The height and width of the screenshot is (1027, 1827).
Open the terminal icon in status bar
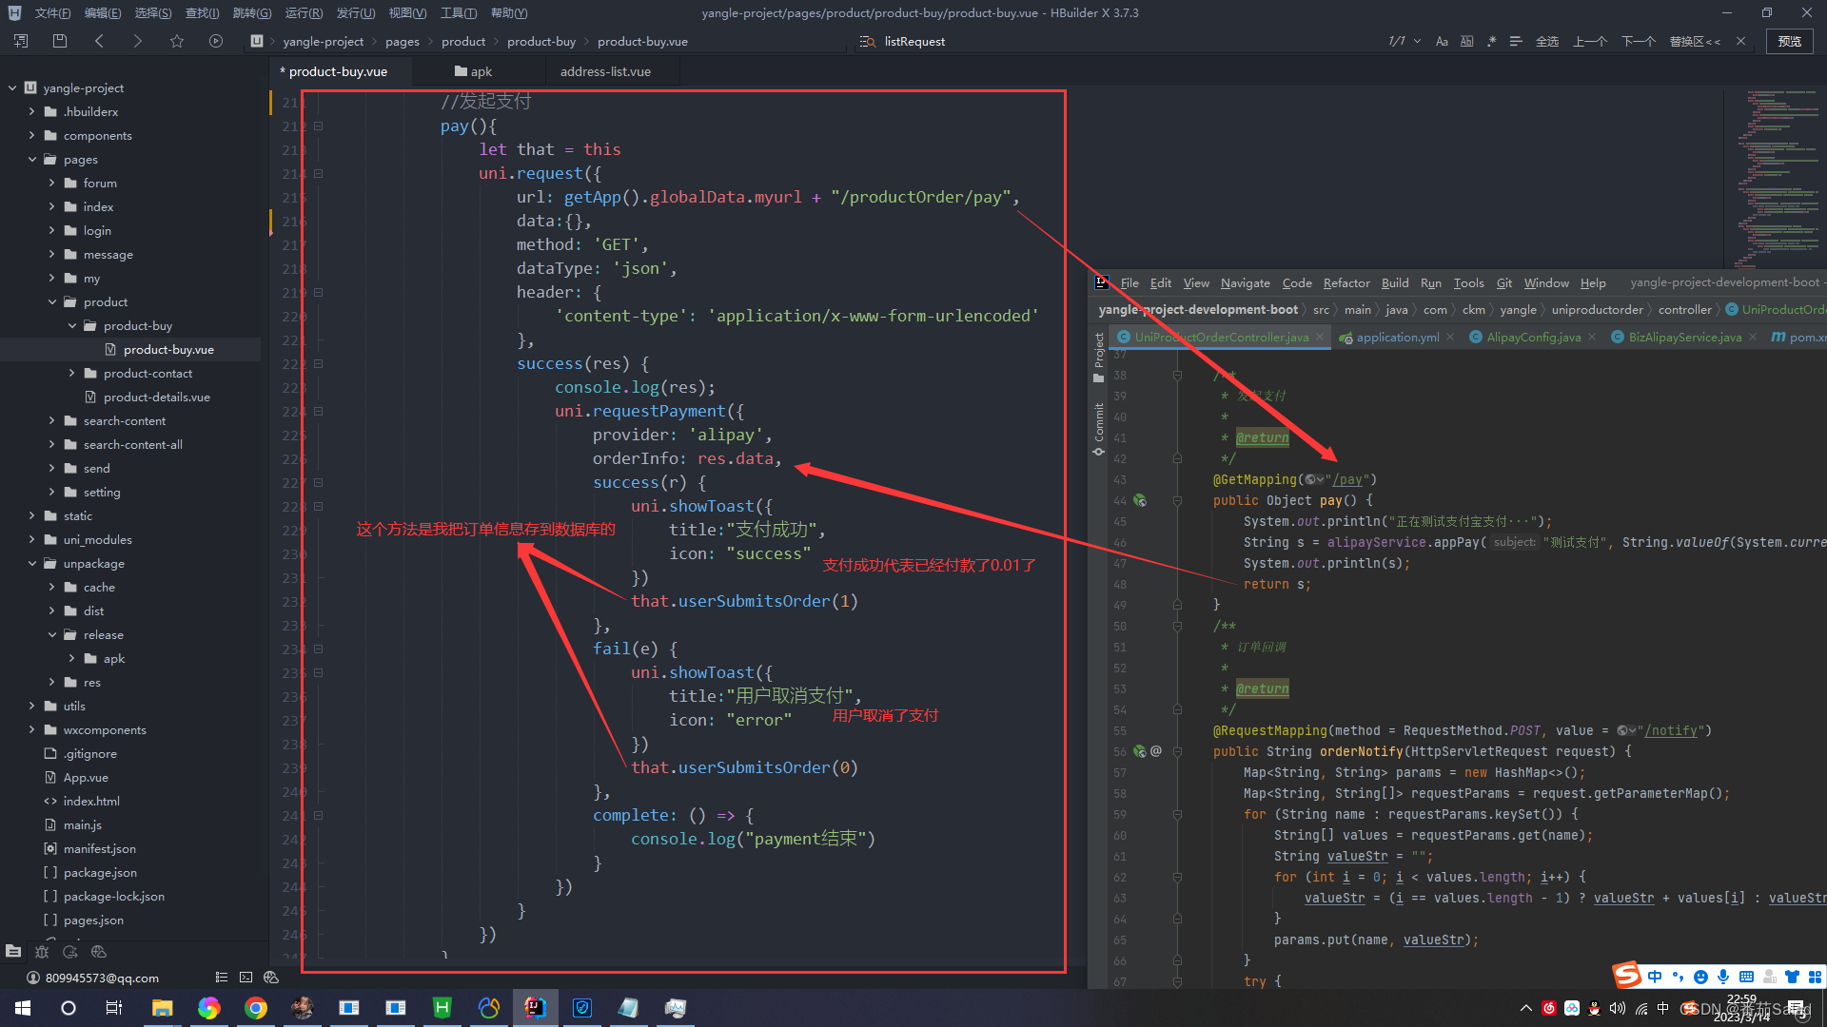[246, 977]
